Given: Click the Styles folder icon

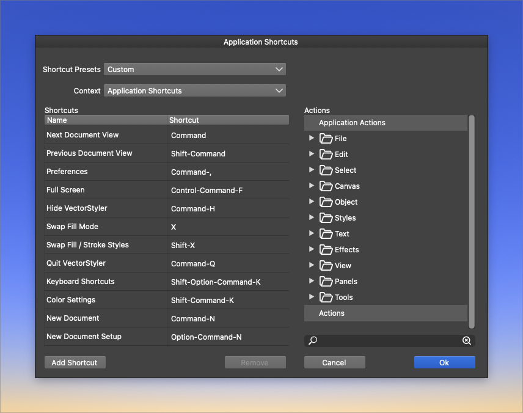Looking at the screenshot, I should pos(326,218).
